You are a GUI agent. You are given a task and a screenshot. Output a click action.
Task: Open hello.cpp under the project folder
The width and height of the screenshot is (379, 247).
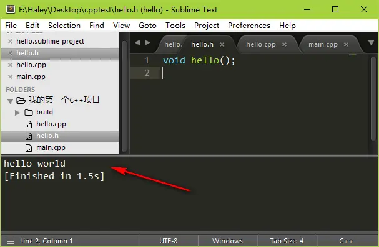point(51,124)
